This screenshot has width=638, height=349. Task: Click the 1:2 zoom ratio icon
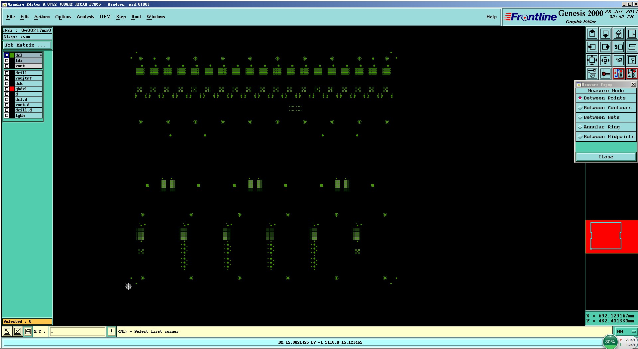(618, 60)
